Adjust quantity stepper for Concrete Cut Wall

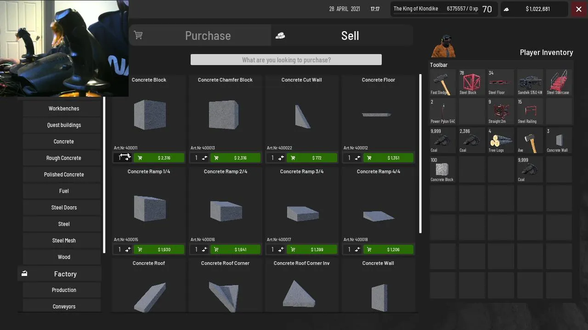[x=276, y=158]
